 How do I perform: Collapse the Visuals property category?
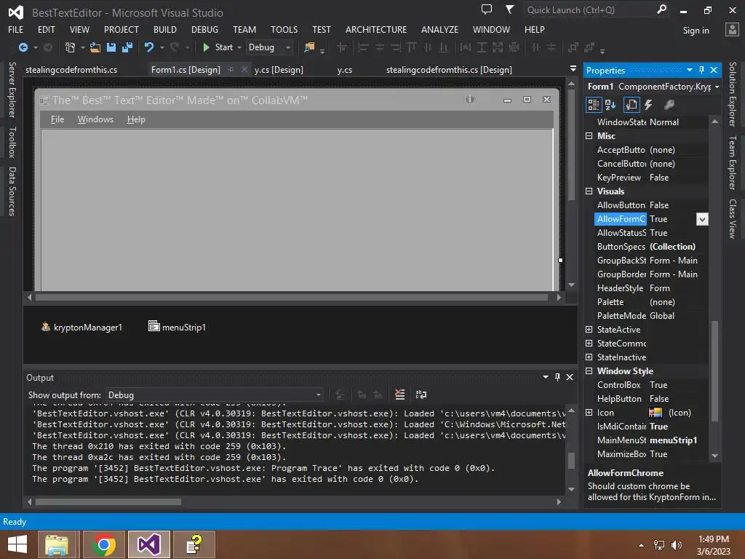coord(589,191)
